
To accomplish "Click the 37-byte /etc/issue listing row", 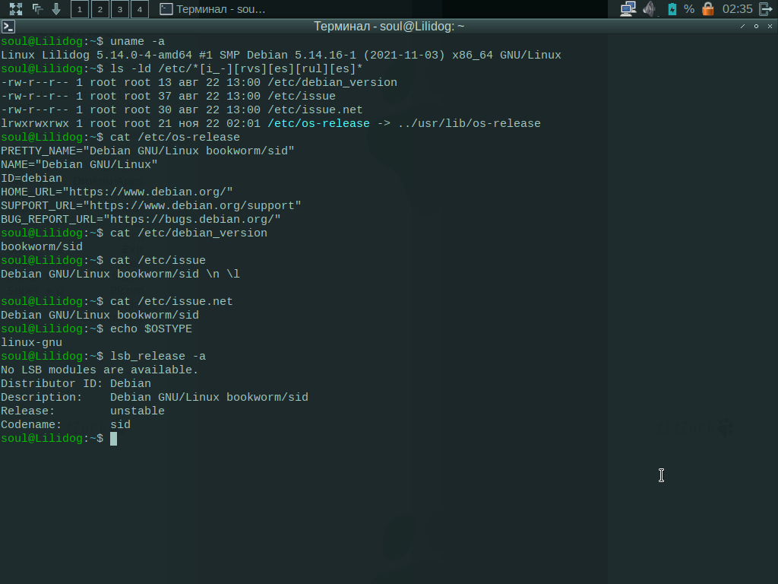I will click(168, 96).
